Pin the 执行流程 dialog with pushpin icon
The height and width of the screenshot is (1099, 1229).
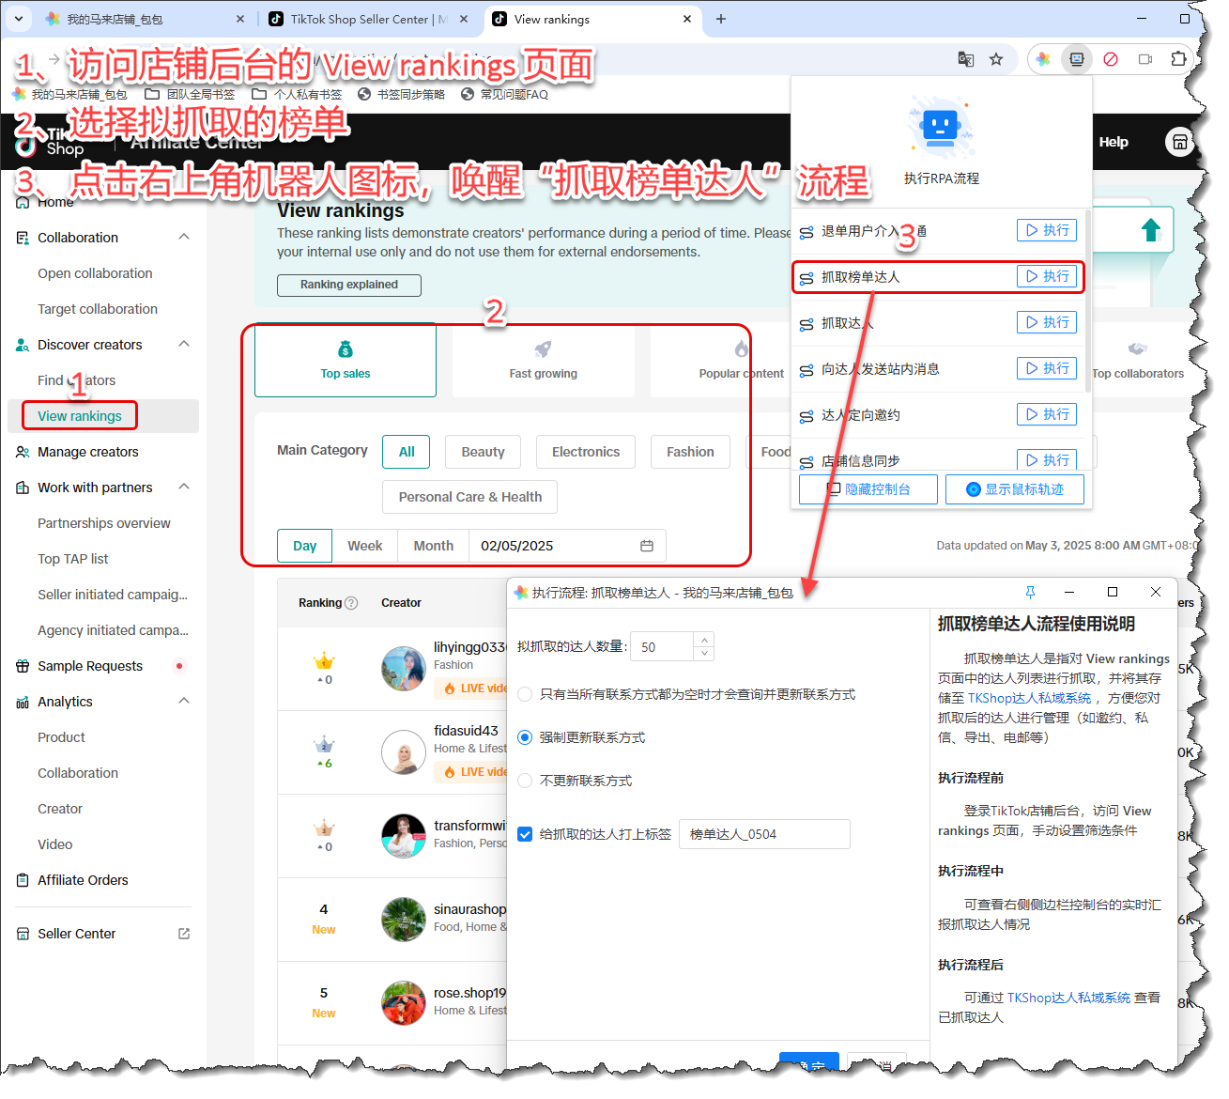(1030, 592)
